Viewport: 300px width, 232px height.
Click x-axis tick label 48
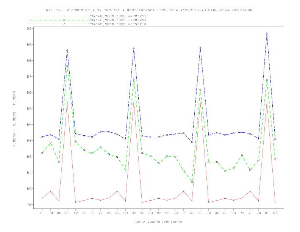click(x=175, y=213)
